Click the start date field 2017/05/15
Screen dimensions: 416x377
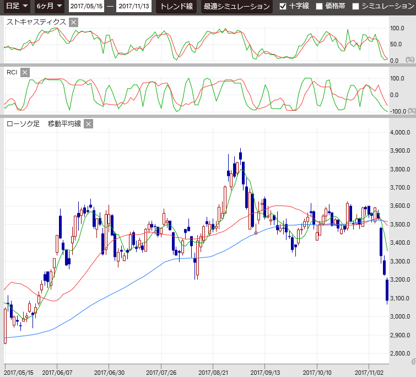click(87, 7)
